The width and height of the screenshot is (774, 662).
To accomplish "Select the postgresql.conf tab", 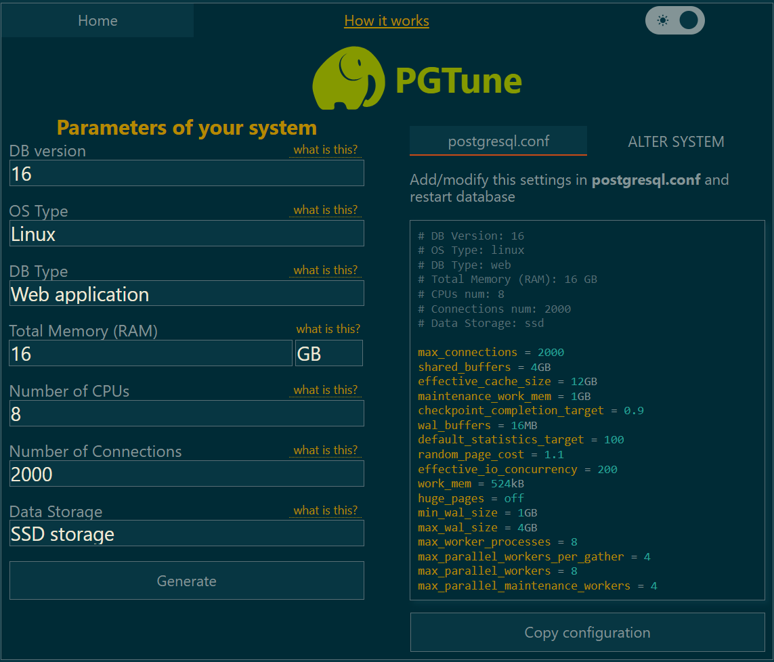I will coord(498,141).
